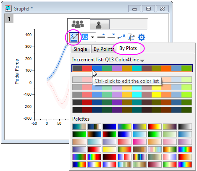This screenshot has width=197, height=171.
Task: Click the line label connector icon
Action: tap(121, 37)
